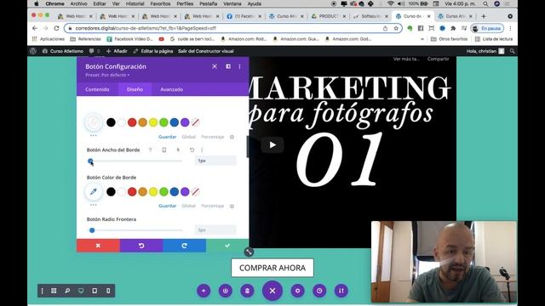This screenshot has width=545, height=306.
Task: Pick the red swatch for Botón Color de Borde
Action: coord(132,191)
